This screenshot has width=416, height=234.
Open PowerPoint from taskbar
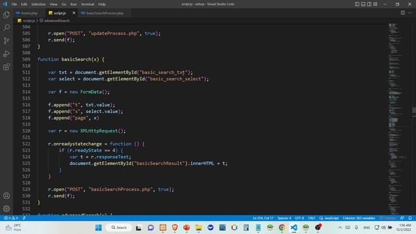pos(187,227)
